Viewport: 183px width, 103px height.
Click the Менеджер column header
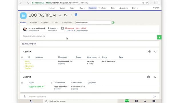point(63,57)
